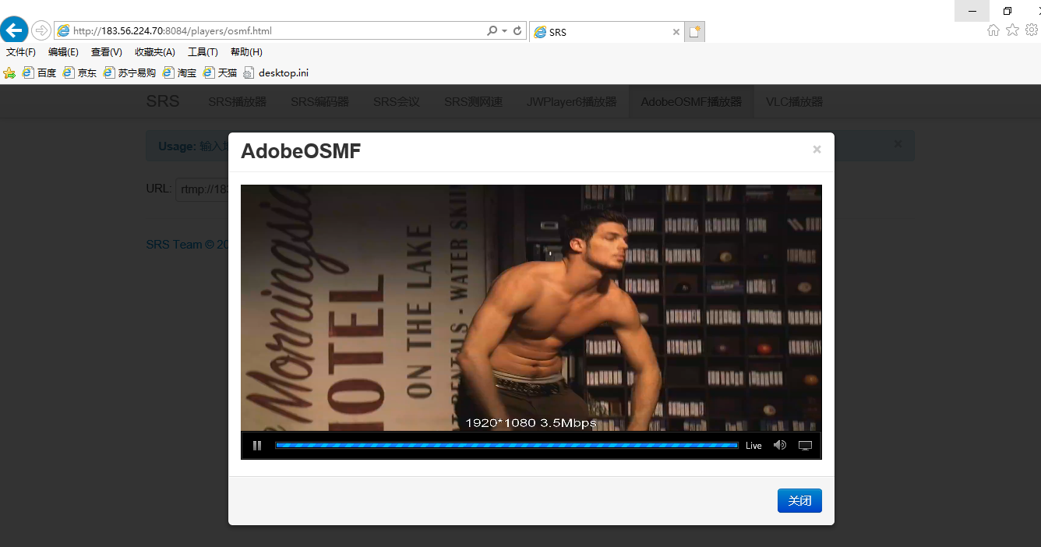Viewport: 1041px width, 547px height.
Task: Open the address bar dropdown arrow
Action: [505, 31]
